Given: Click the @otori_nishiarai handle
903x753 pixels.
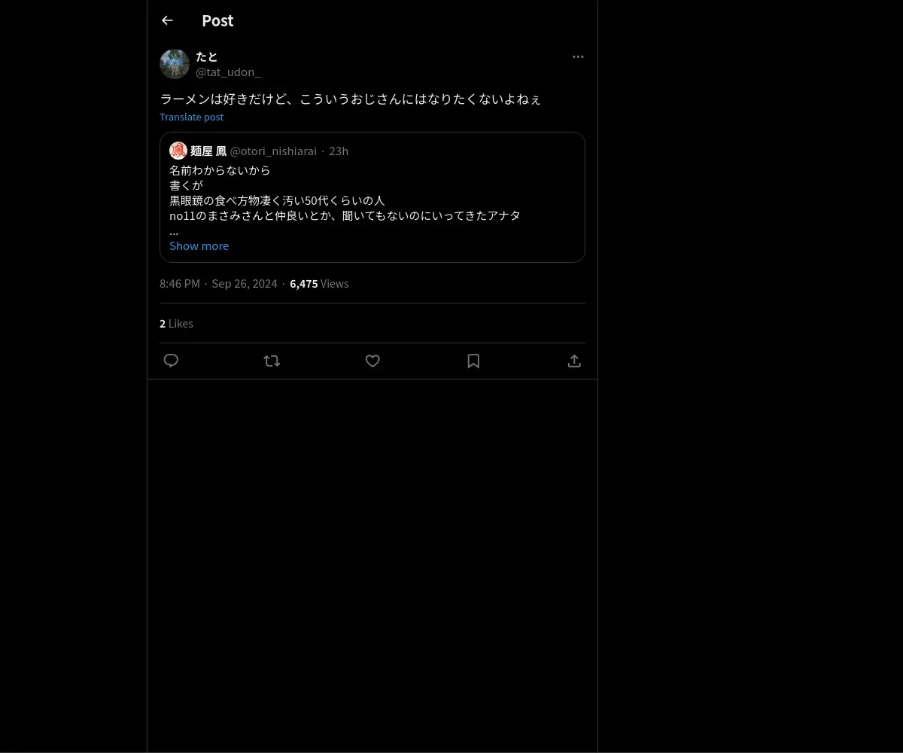Looking at the screenshot, I should coord(273,151).
